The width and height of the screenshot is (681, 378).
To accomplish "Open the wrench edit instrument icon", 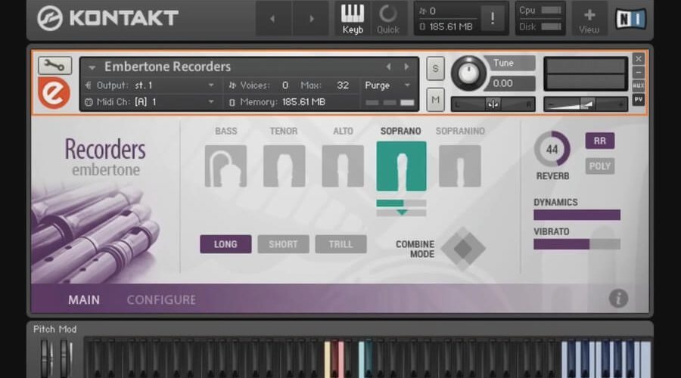I will click(54, 65).
